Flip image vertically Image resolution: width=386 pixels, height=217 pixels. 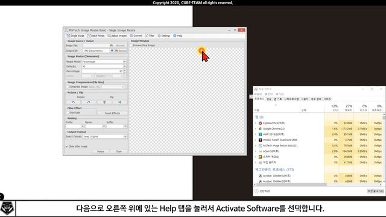(x=104, y=102)
